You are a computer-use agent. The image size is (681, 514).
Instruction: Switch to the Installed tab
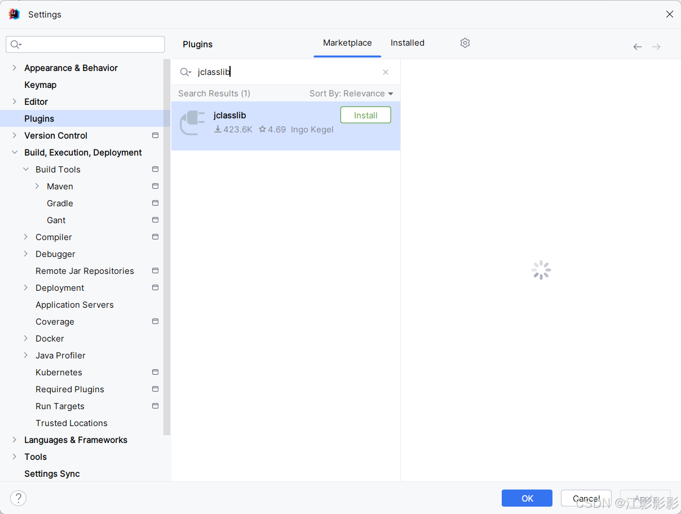tap(408, 43)
